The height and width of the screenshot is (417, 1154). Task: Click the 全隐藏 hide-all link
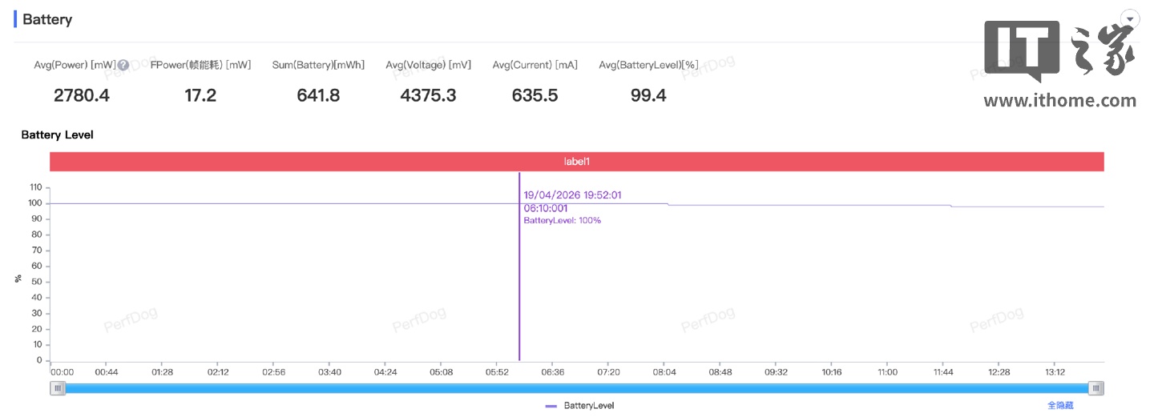click(1059, 406)
